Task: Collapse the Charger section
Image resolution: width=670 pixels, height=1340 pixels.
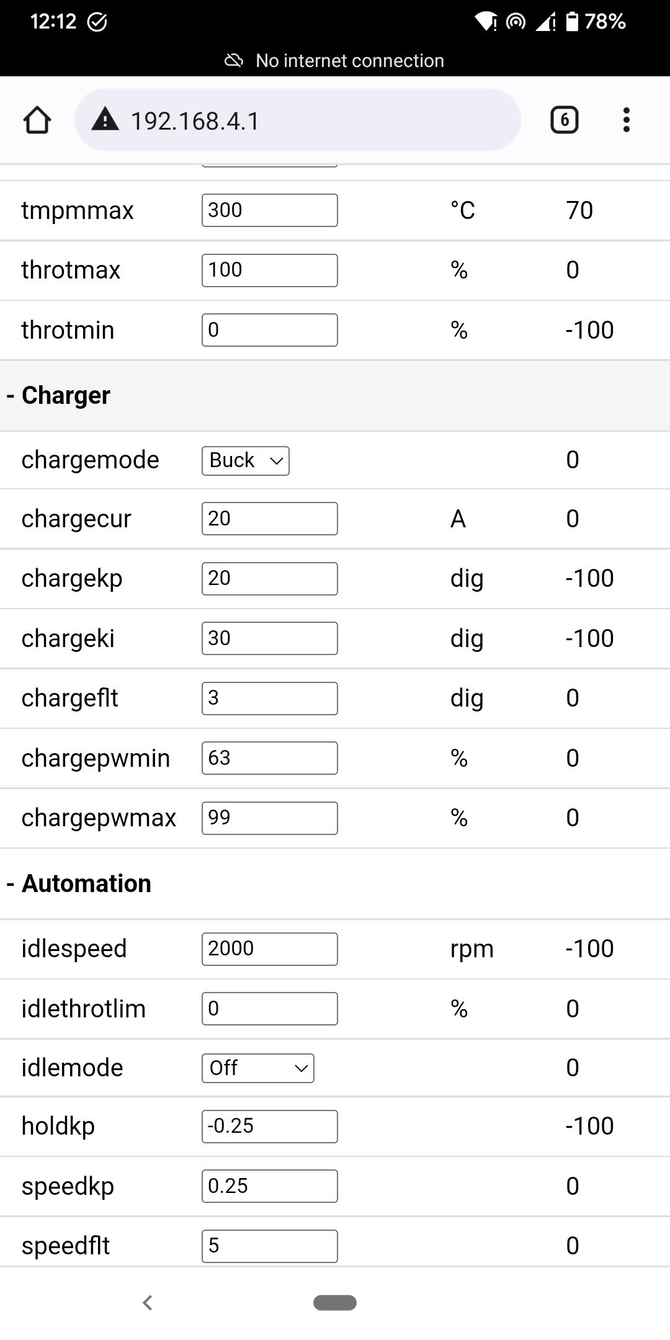Action: [59, 395]
